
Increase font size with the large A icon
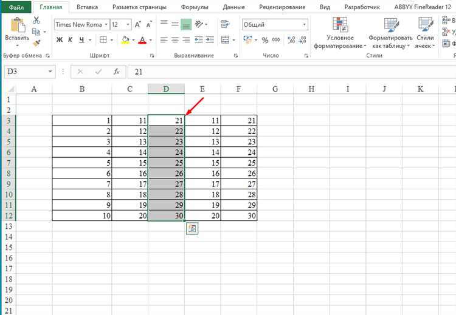point(137,25)
